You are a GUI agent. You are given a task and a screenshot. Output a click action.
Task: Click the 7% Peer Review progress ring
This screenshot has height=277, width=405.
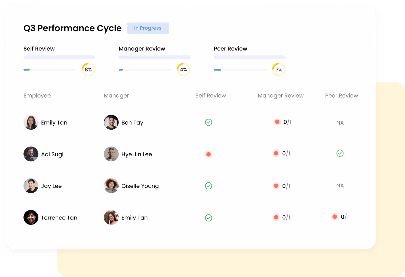click(x=279, y=70)
